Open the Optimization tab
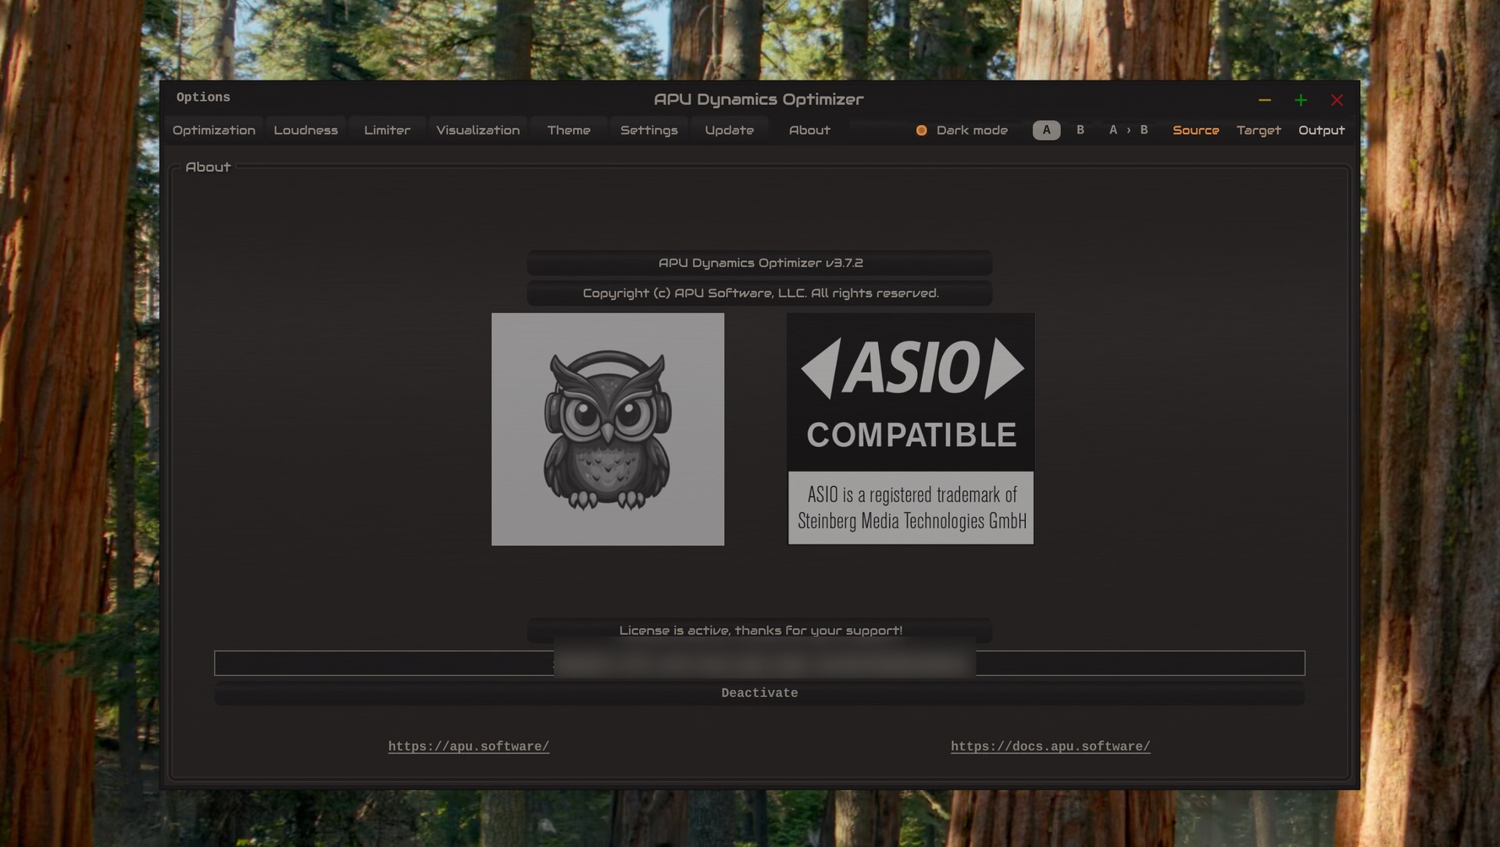 pos(213,130)
